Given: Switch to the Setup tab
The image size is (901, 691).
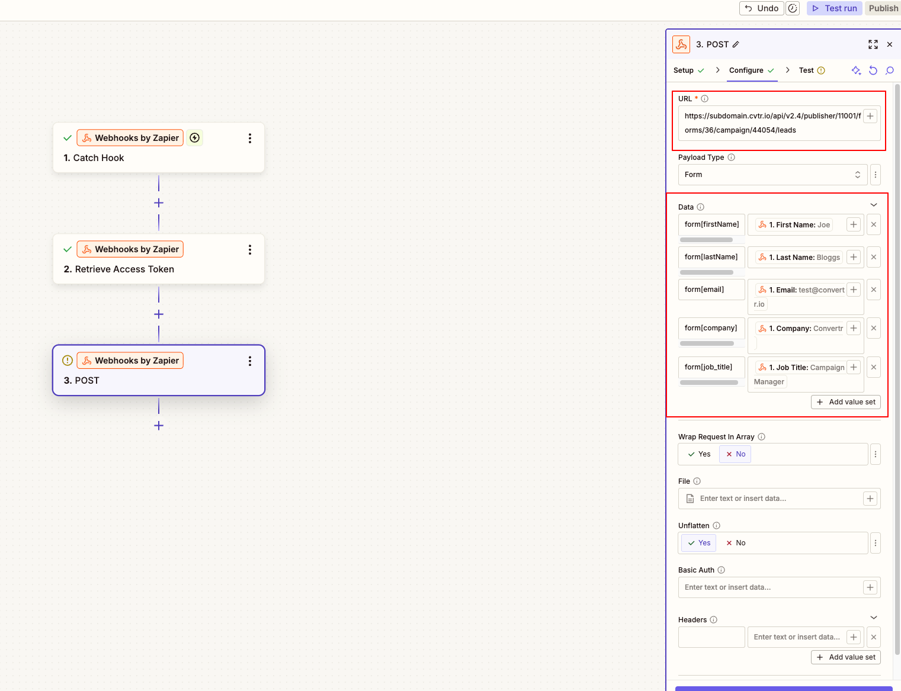Looking at the screenshot, I should tap(689, 70).
